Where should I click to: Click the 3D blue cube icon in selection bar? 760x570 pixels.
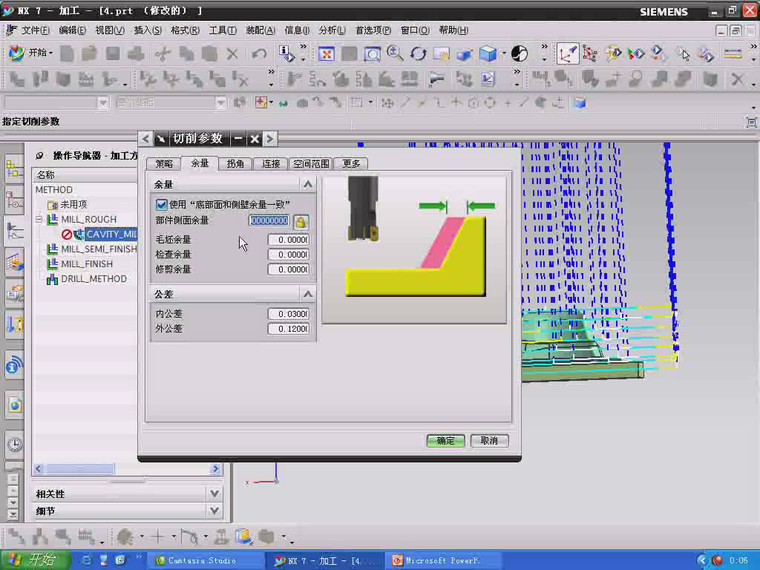point(580,102)
